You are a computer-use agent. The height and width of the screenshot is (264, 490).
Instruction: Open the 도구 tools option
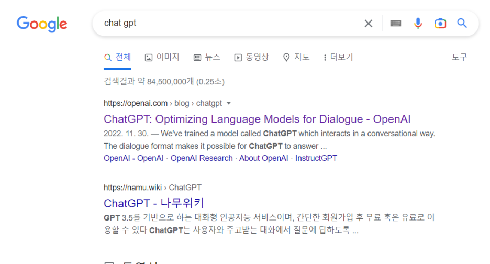click(460, 57)
